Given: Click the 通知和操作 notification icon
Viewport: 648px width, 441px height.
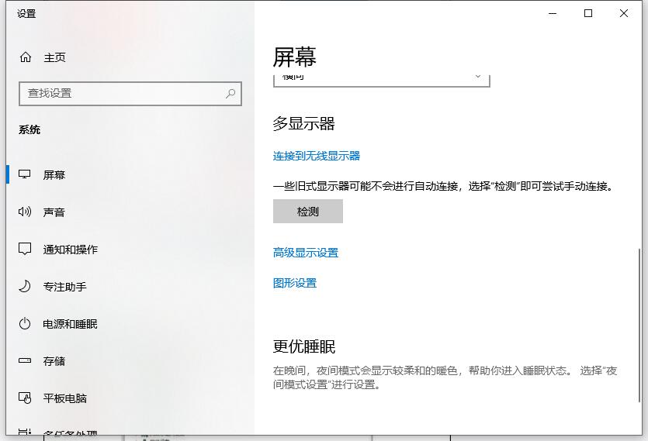Looking at the screenshot, I should pos(25,249).
